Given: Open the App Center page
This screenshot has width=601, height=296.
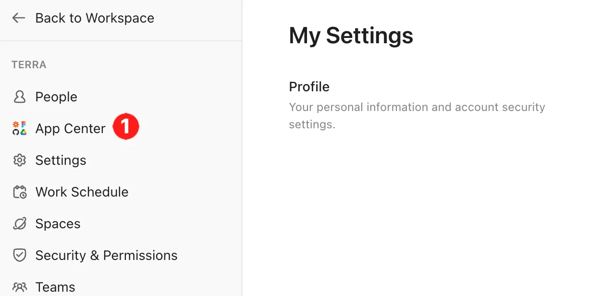Looking at the screenshot, I should (x=70, y=128).
